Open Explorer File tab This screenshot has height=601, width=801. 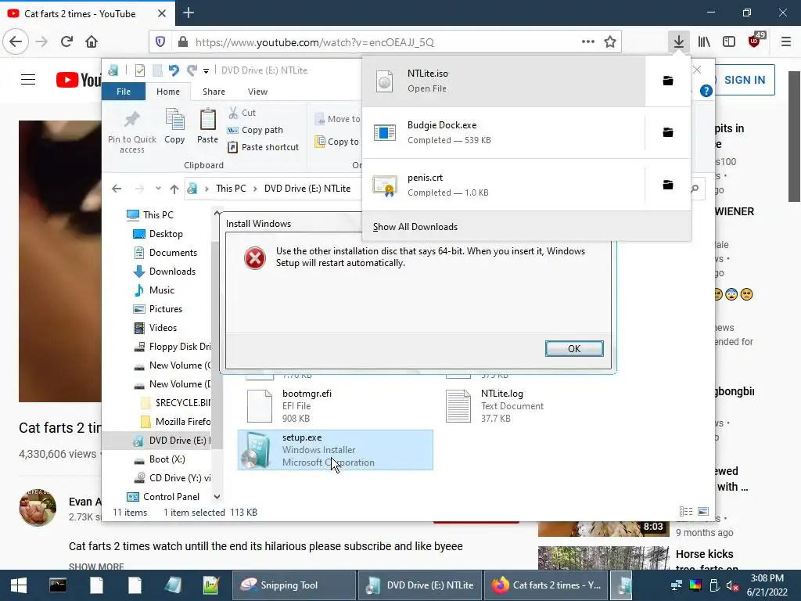click(124, 92)
